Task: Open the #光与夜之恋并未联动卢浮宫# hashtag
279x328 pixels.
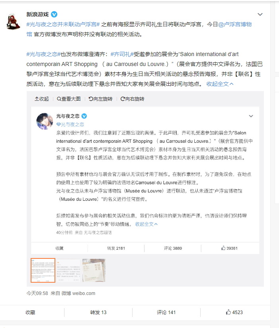Action: point(63,25)
